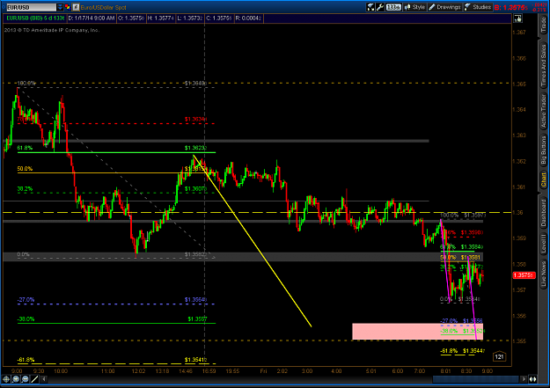Click the share chart icon in toolbar

(370, 7)
